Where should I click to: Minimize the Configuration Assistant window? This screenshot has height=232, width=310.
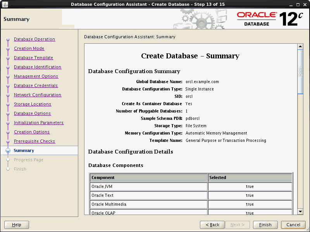[291, 5]
